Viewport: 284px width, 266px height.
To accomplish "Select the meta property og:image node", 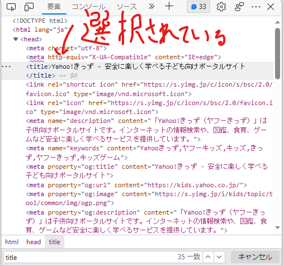I will 149,198.
